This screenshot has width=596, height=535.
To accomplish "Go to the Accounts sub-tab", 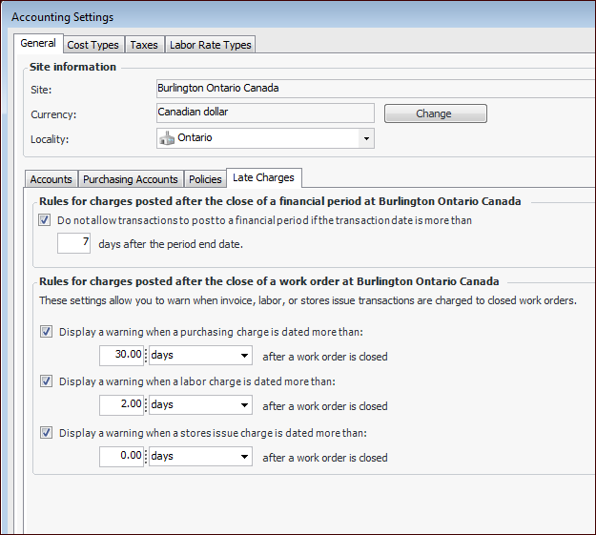I will 51,179.
